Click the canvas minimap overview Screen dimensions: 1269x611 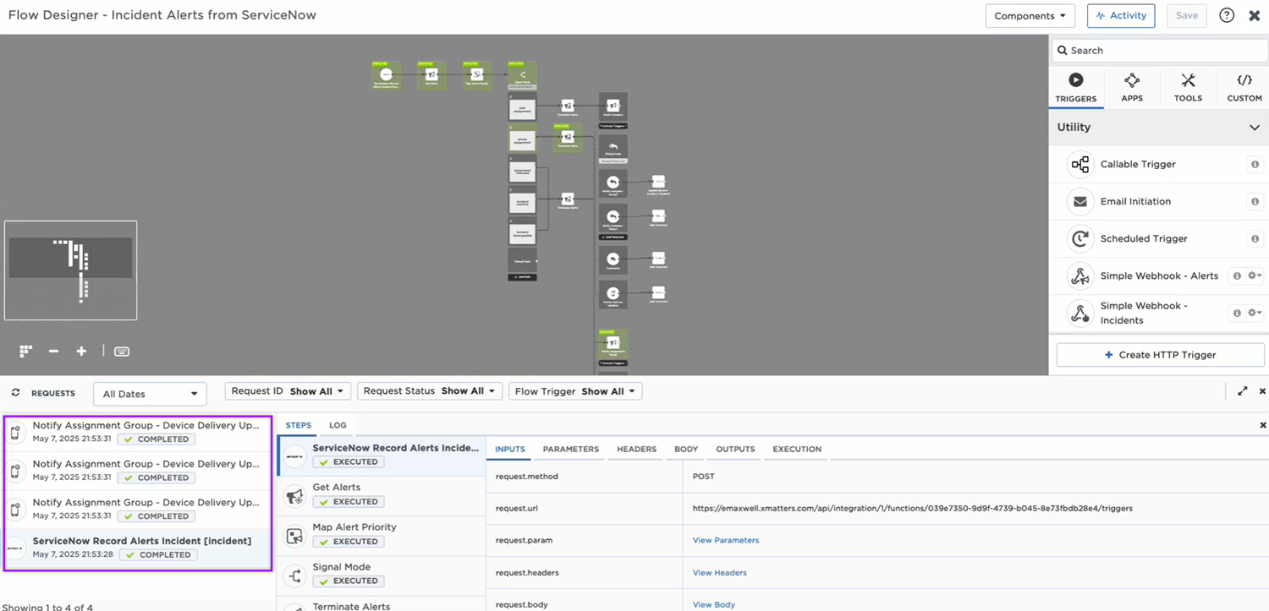pos(70,270)
